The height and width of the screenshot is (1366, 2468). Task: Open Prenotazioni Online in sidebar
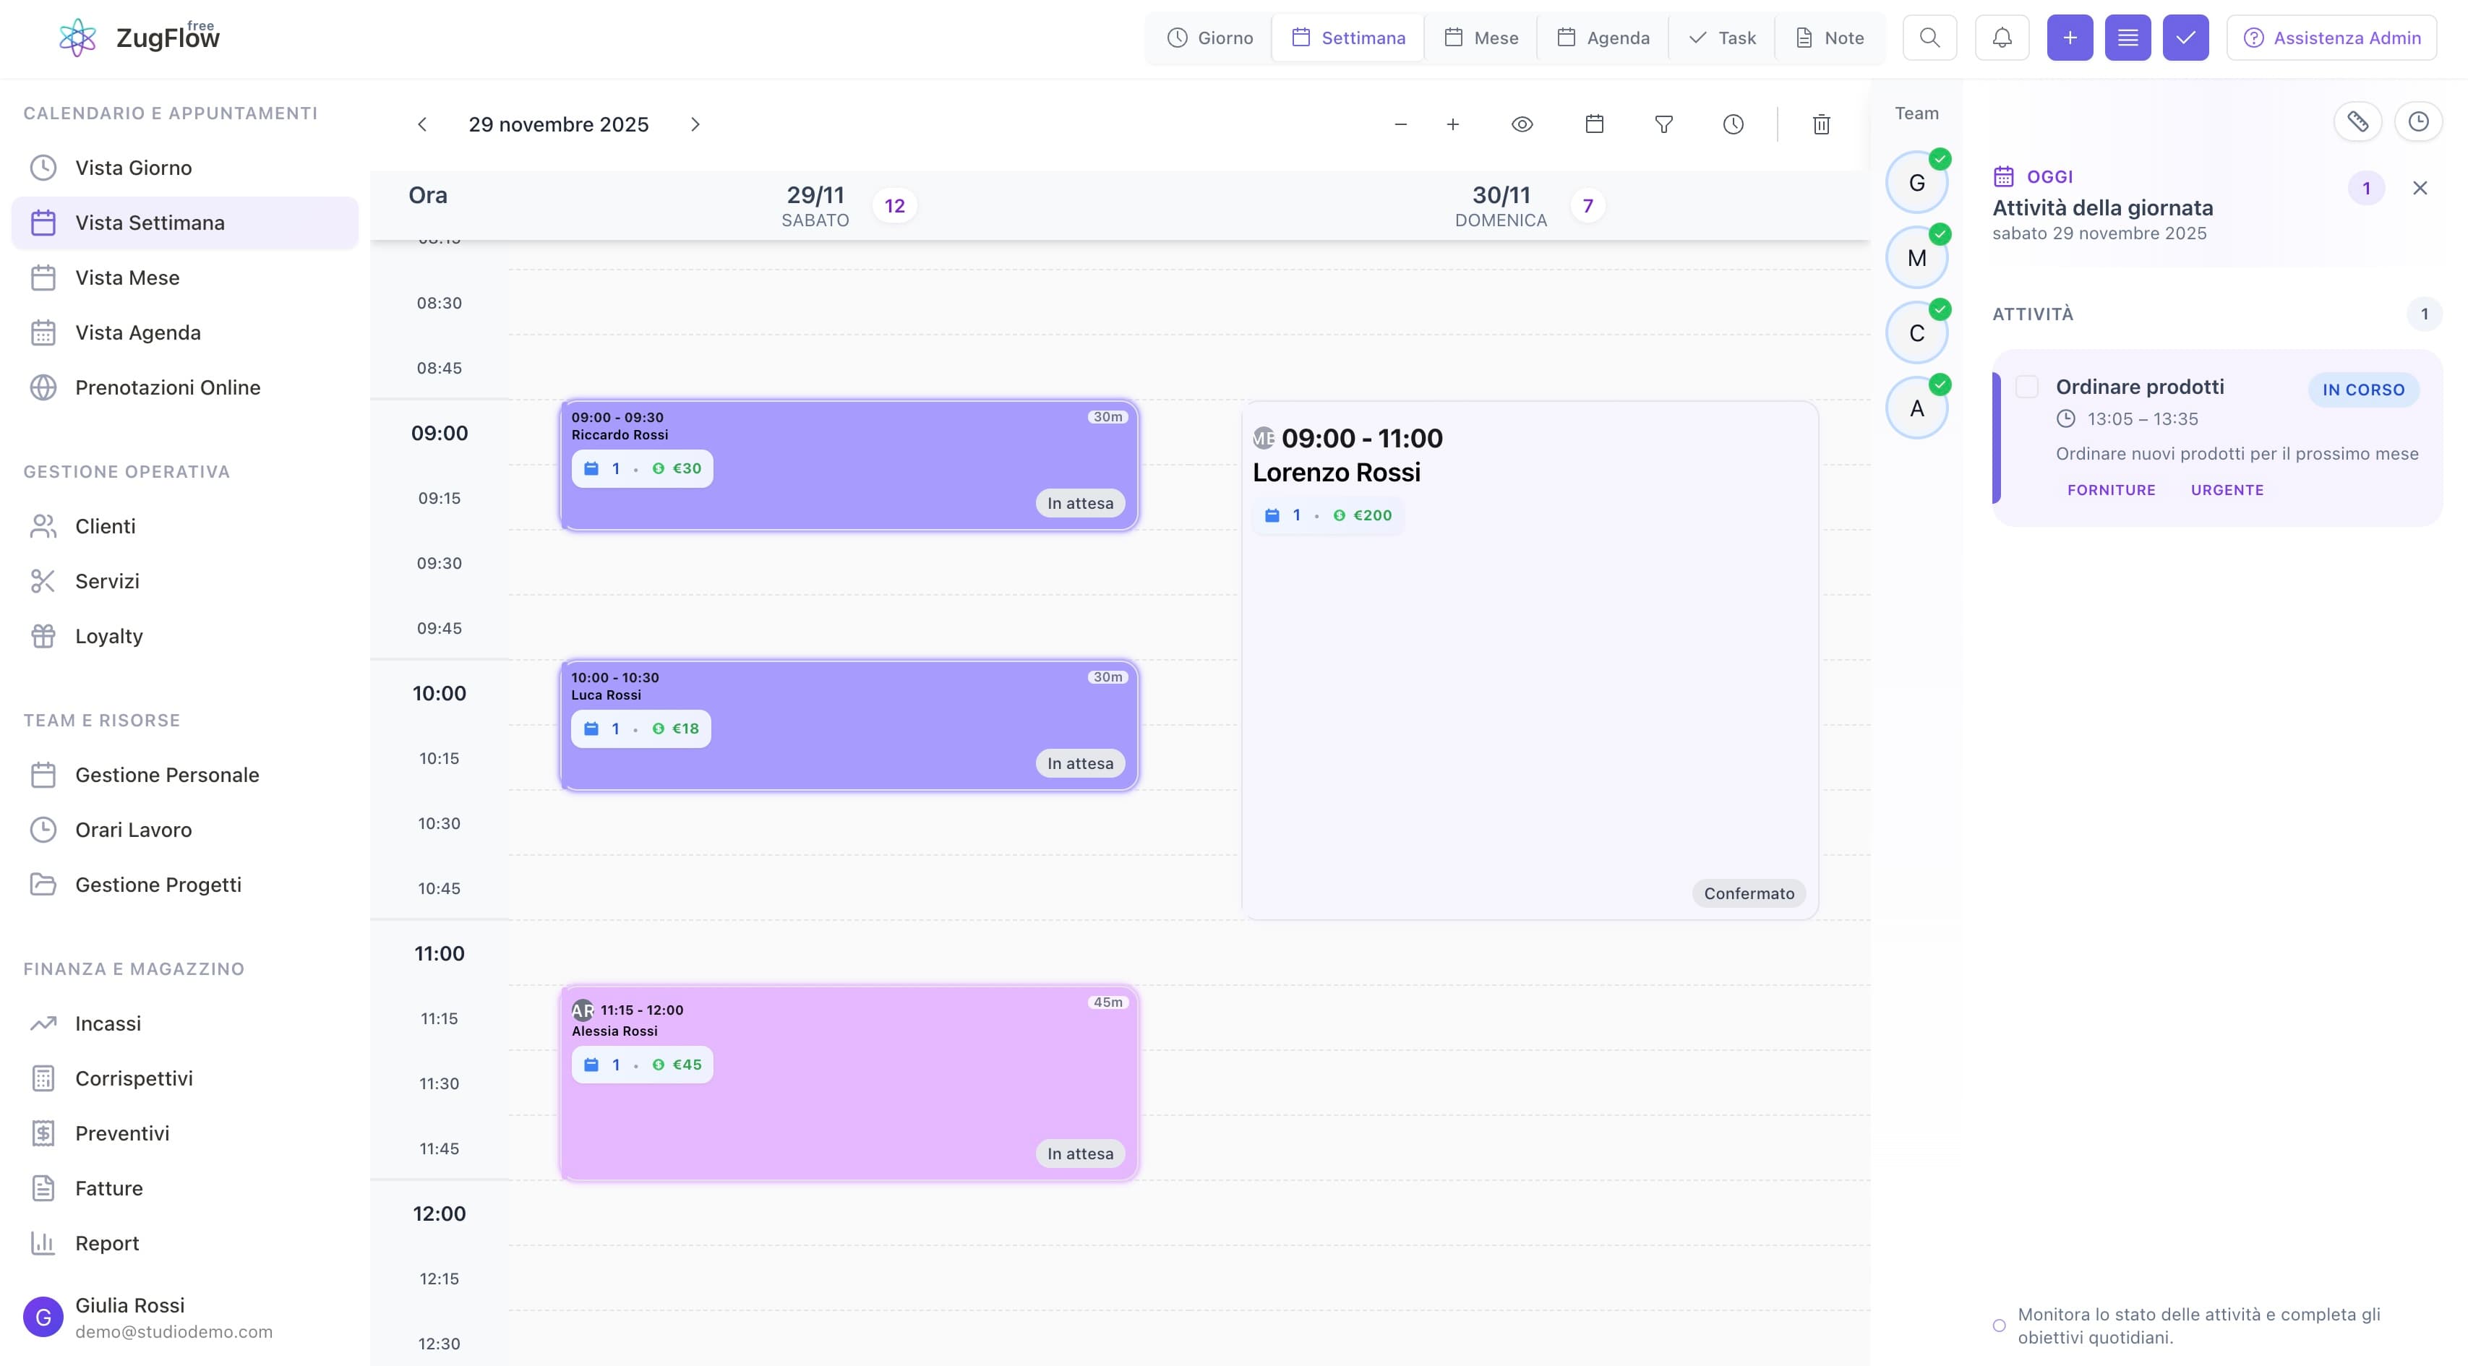tap(168, 388)
